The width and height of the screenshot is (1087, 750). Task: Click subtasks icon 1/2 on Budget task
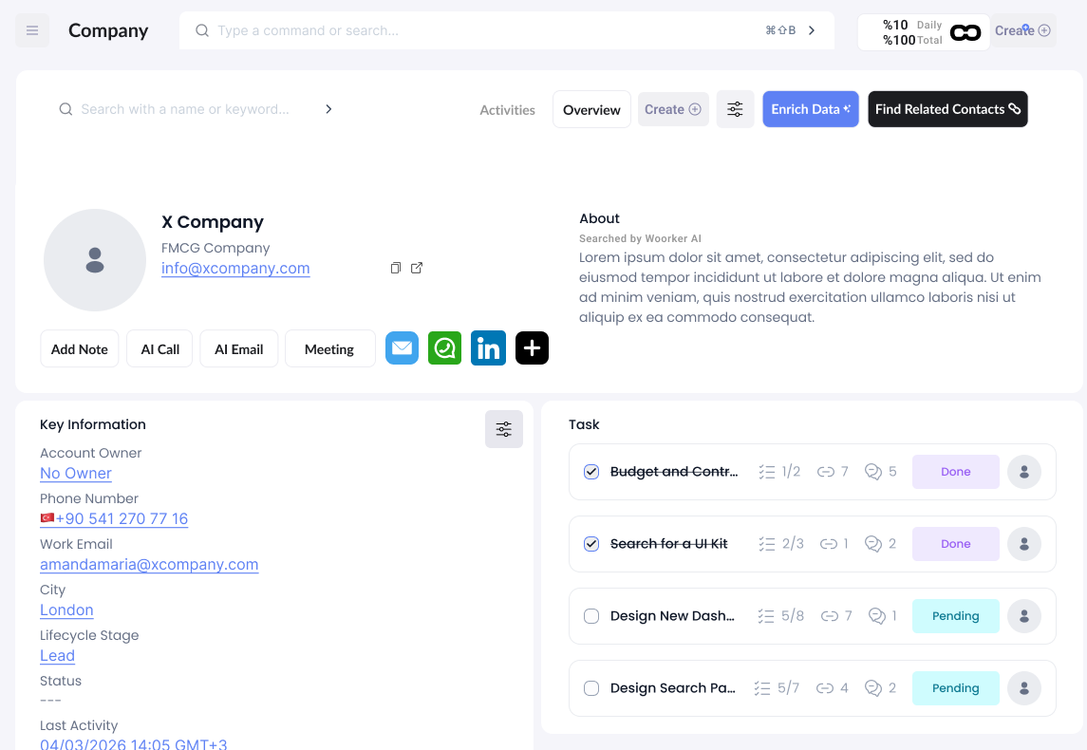pyautogui.click(x=767, y=472)
